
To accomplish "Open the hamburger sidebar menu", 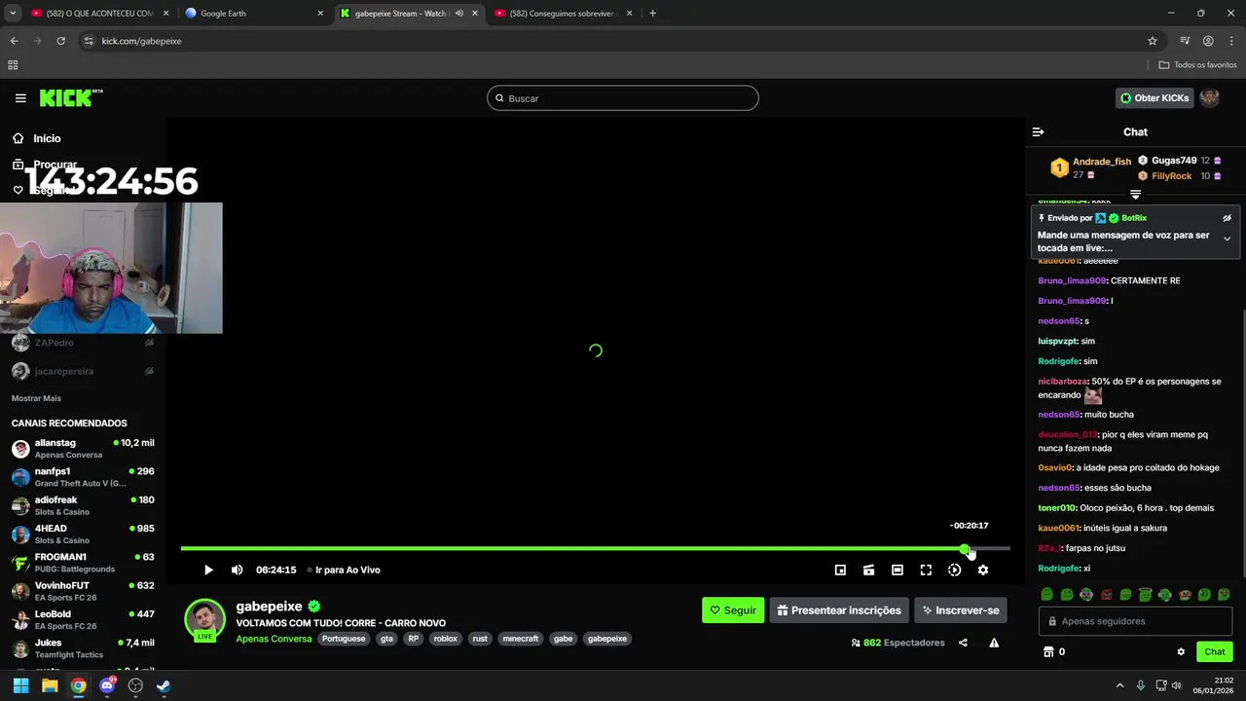I will tap(20, 98).
